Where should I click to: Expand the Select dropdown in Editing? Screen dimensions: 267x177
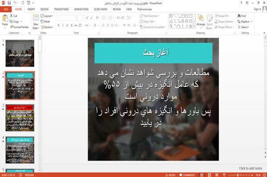(x=243, y=27)
